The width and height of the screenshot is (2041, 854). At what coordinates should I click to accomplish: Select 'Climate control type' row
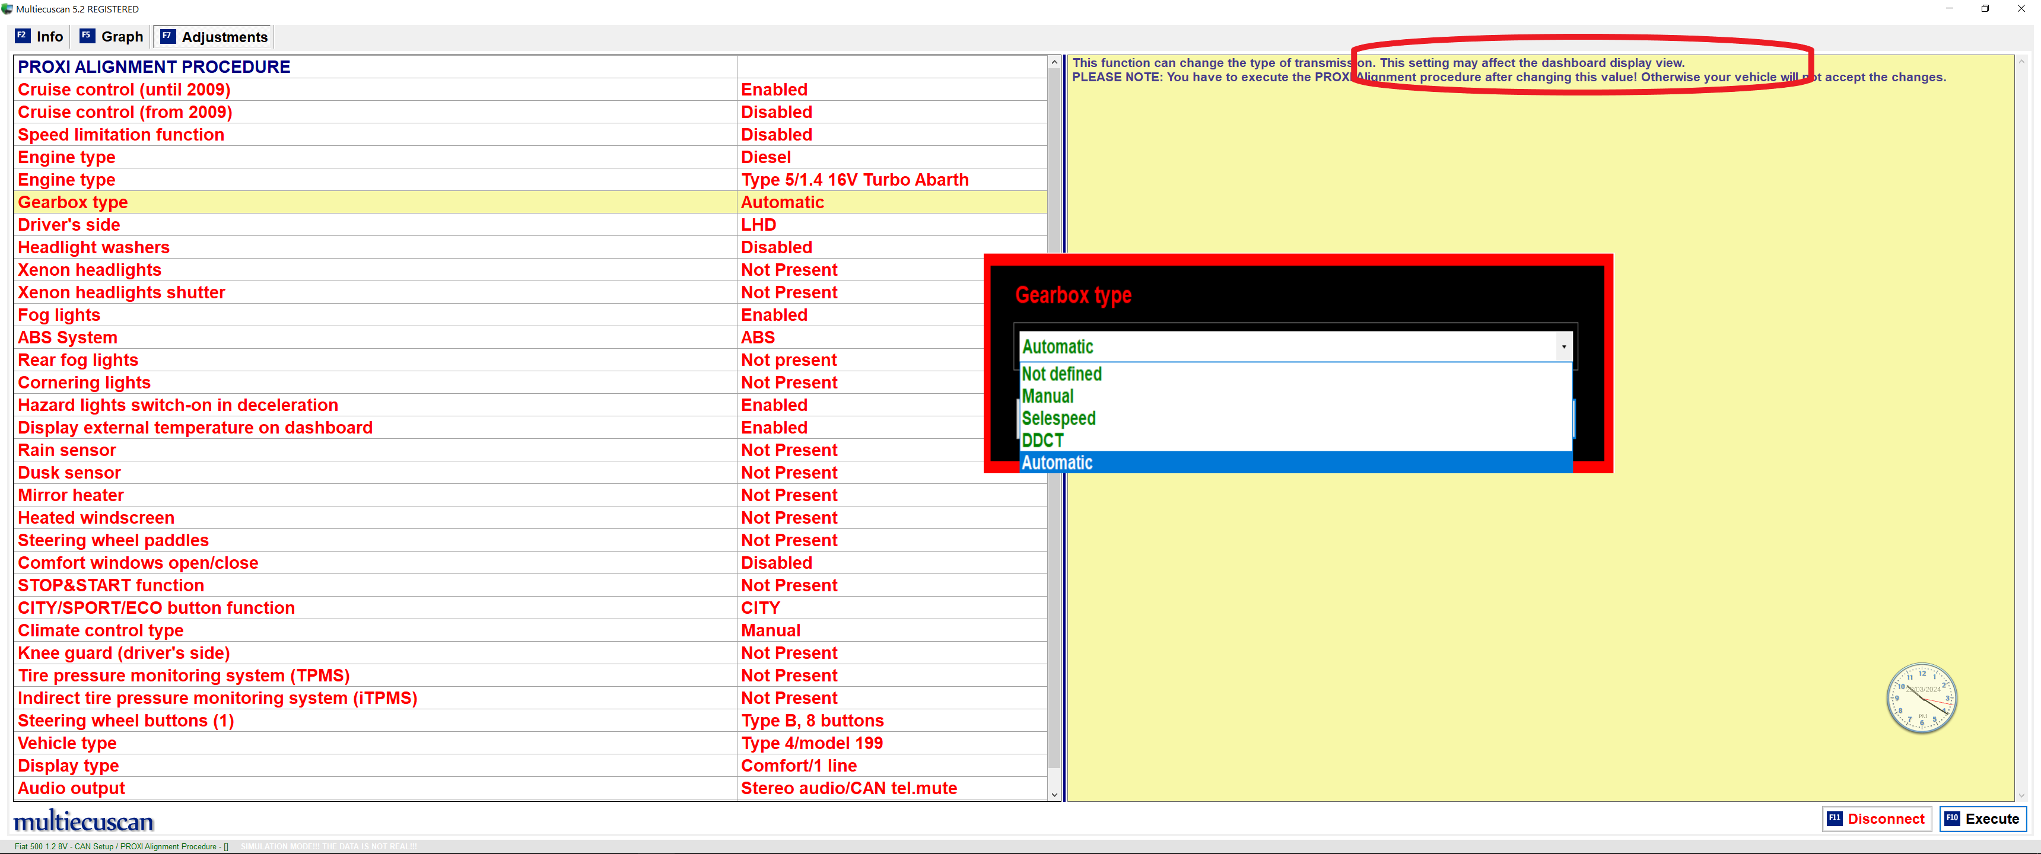530,630
